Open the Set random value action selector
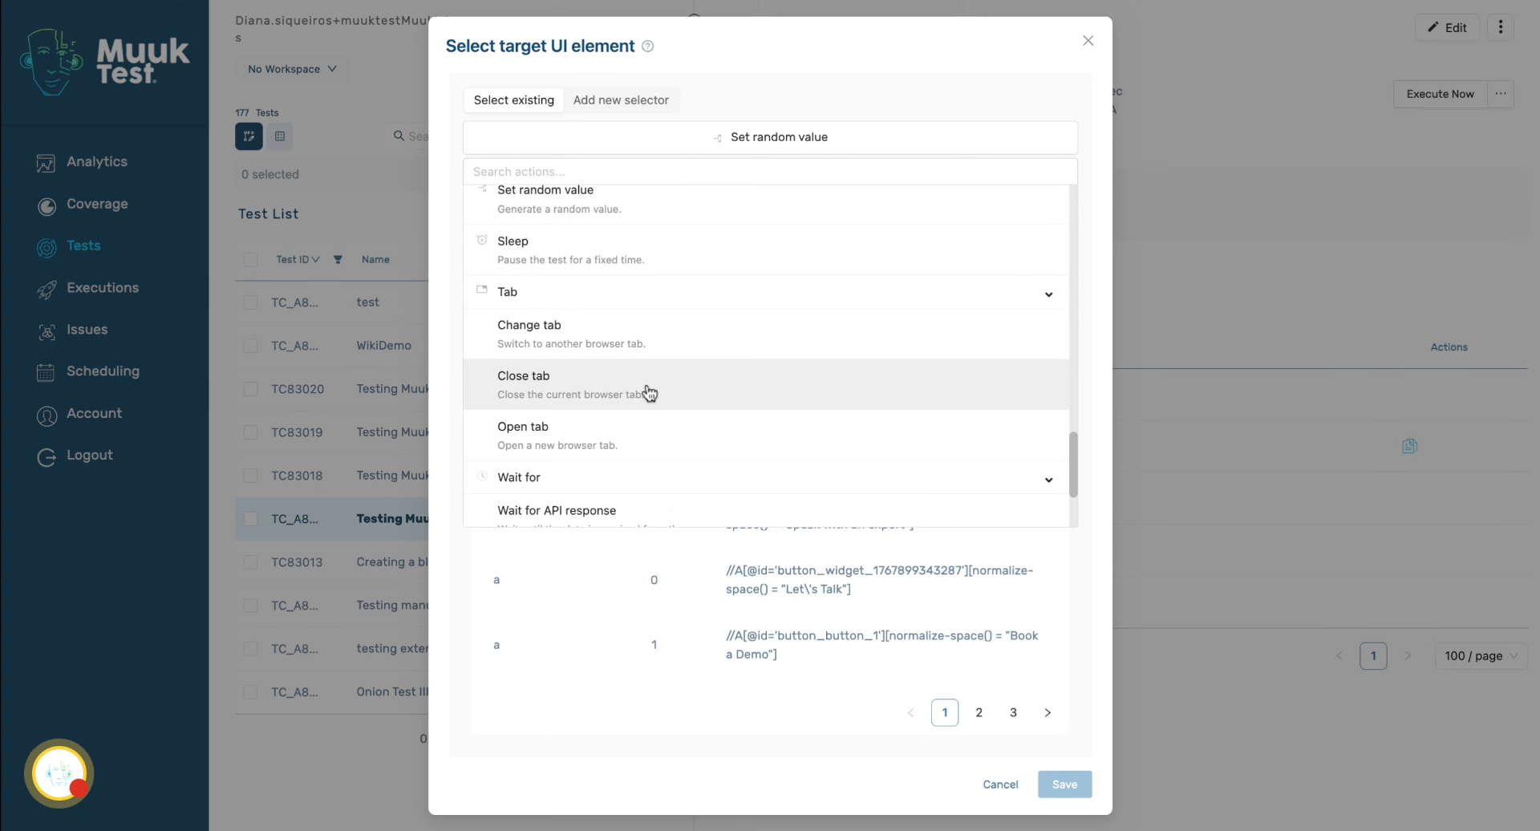This screenshot has height=831, width=1540. pyautogui.click(x=770, y=137)
